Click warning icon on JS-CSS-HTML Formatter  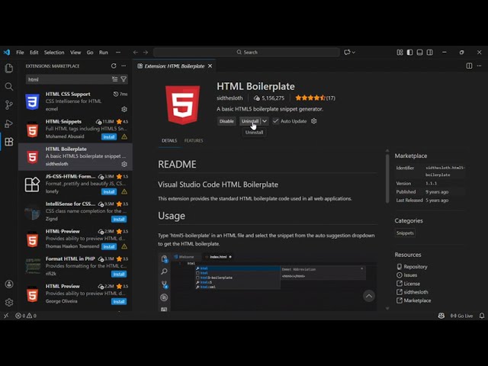click(x=124, y=191)
